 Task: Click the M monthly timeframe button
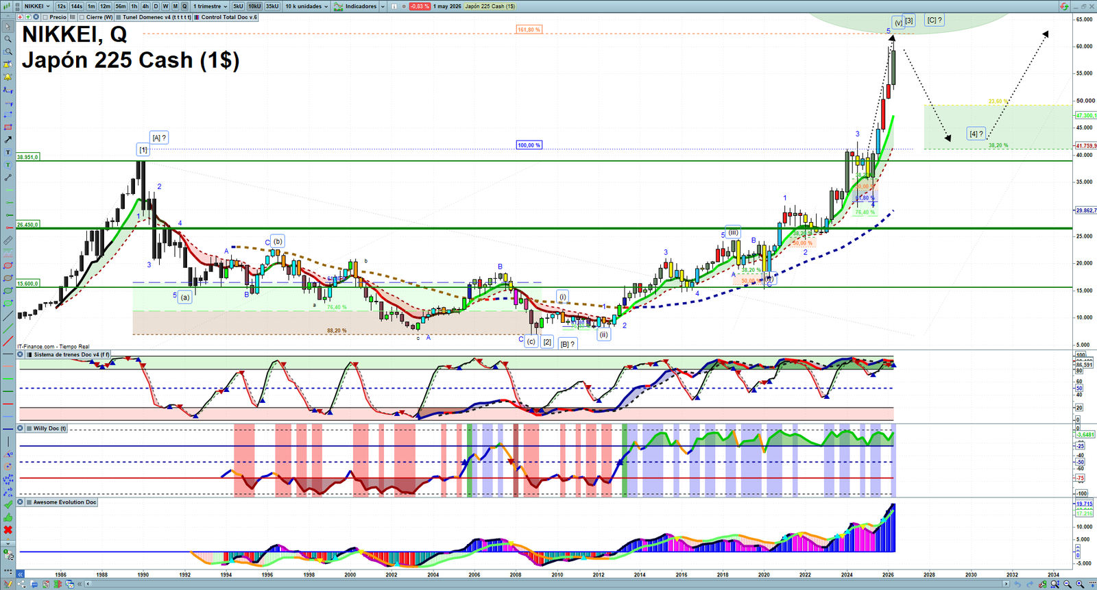click(x=175, y=6)
